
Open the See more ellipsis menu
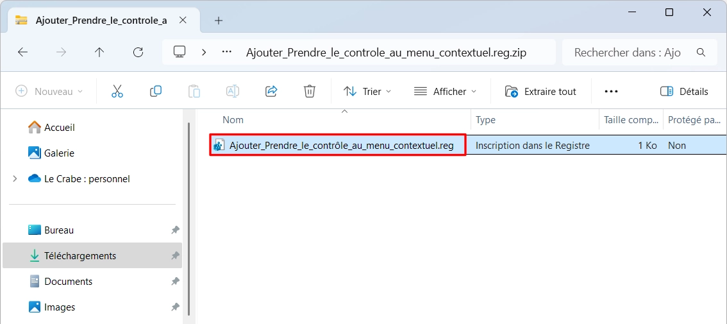coord(612,92)
